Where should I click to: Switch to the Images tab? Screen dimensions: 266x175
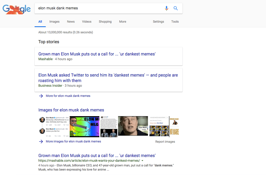(54, 22)
